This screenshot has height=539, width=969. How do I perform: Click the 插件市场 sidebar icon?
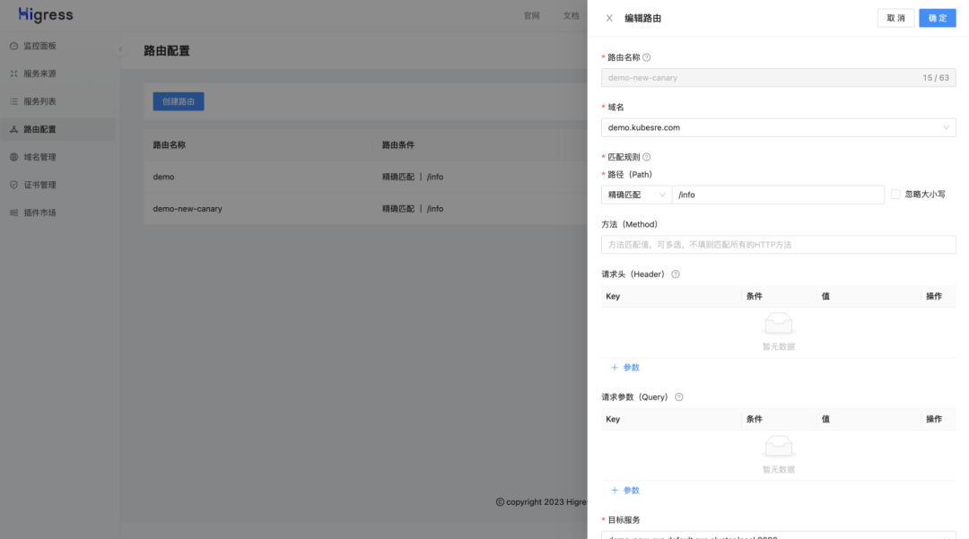tap(13, 213)
